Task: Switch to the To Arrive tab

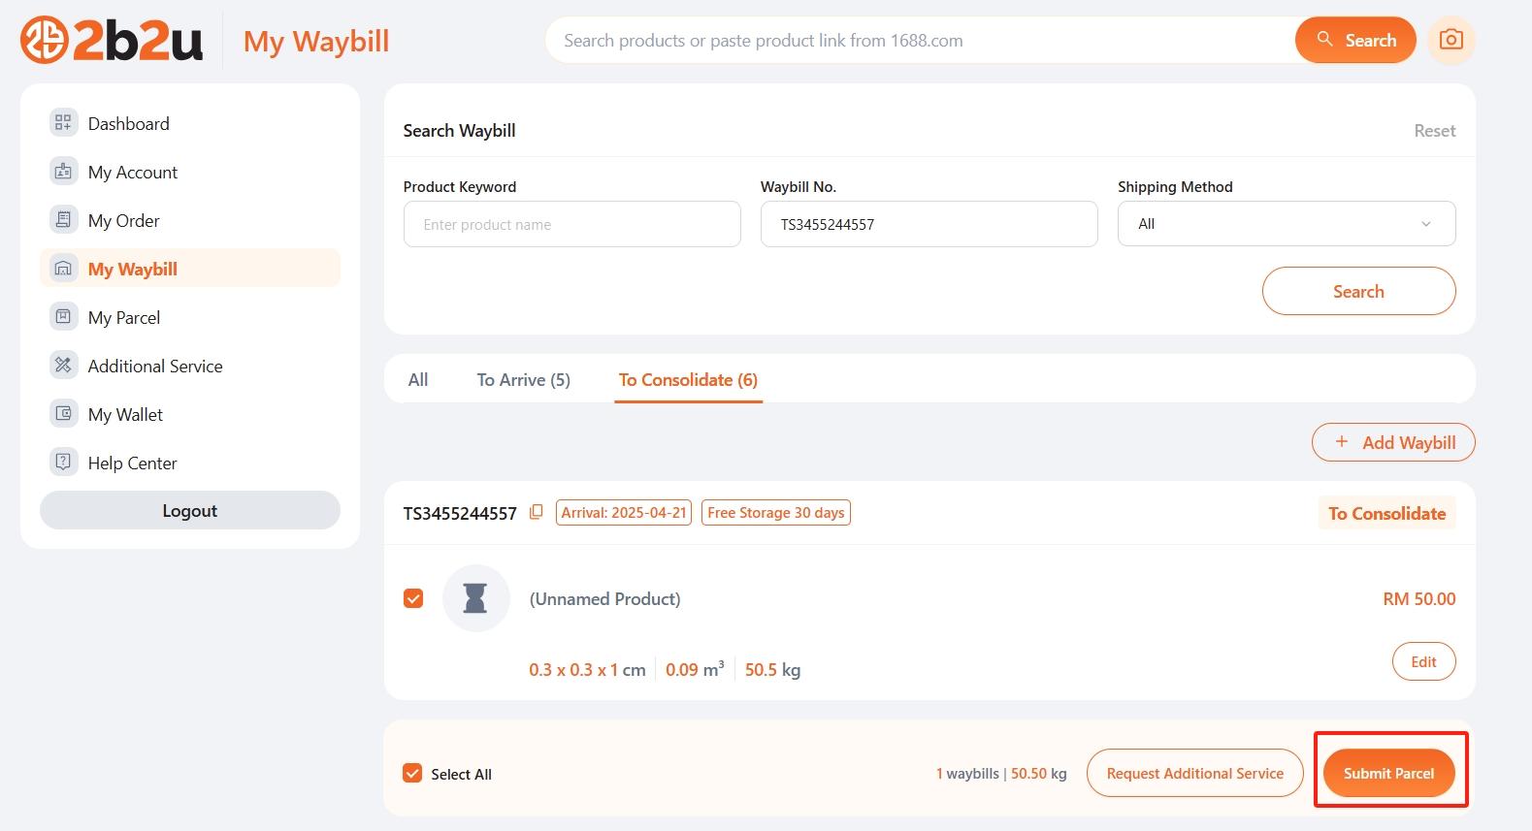Action: pyautogui.click(x=523, y=380)
